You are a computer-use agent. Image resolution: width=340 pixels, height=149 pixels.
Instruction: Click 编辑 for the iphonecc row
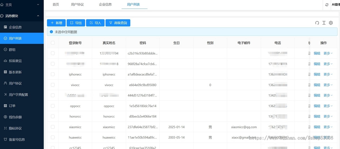click(x=317, y=74)
